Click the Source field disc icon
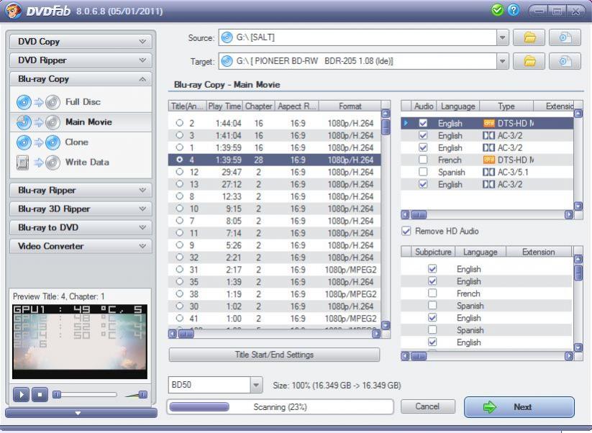 [227, 37]
